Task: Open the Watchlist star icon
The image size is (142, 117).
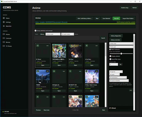Action: (4, 26)
